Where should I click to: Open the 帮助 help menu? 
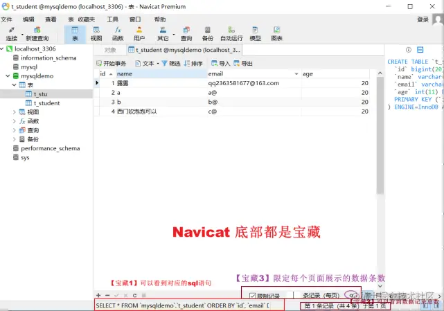[x=160, y=19]
